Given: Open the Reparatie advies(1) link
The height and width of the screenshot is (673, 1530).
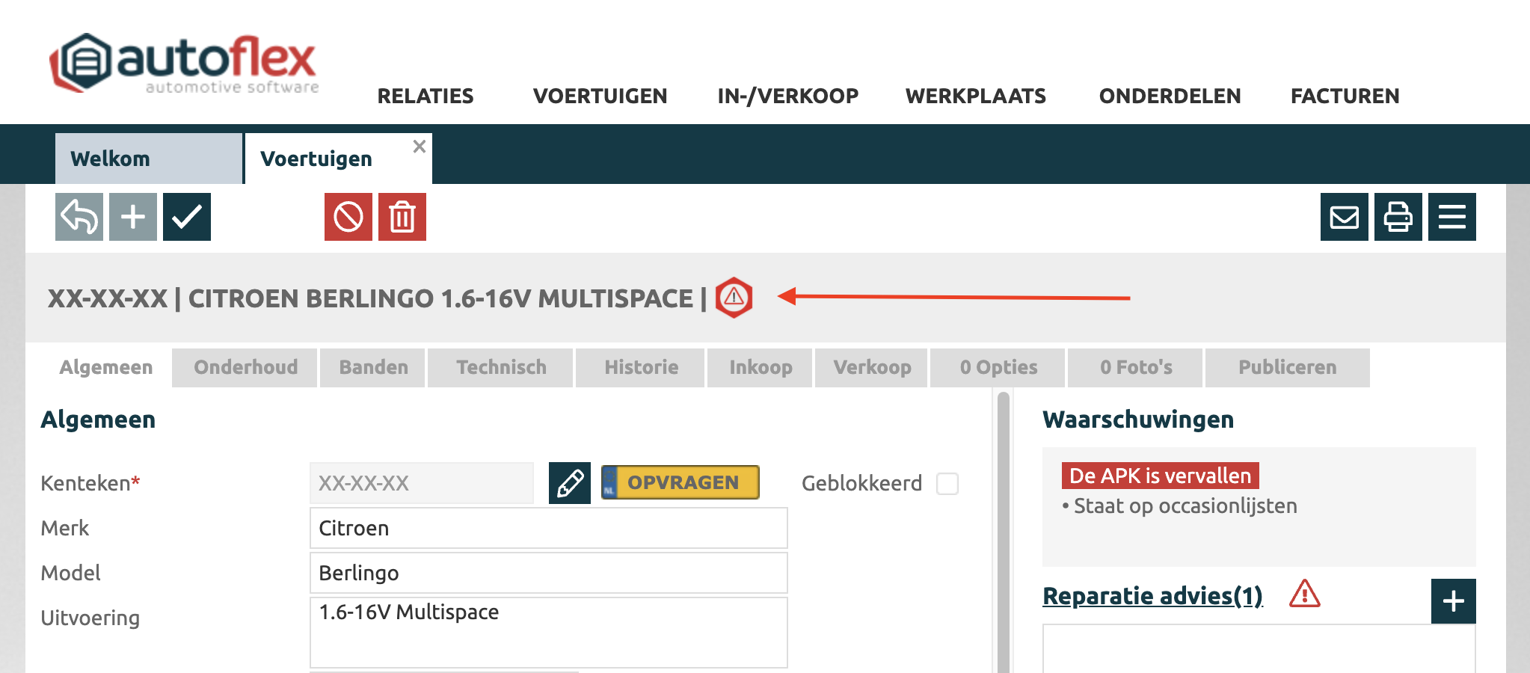Looking at the screenshot, I should (1152, 596).
